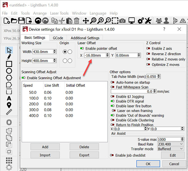Toggle Enable Z axis option
Viewport: 188px width, 171px height.
coord(148,49)
